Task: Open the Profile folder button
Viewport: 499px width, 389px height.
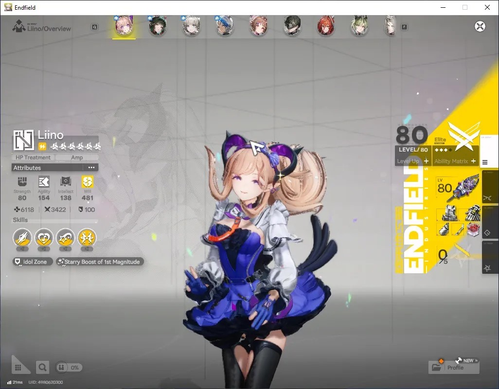Action: pyautogui.click(x=454, y=368)
